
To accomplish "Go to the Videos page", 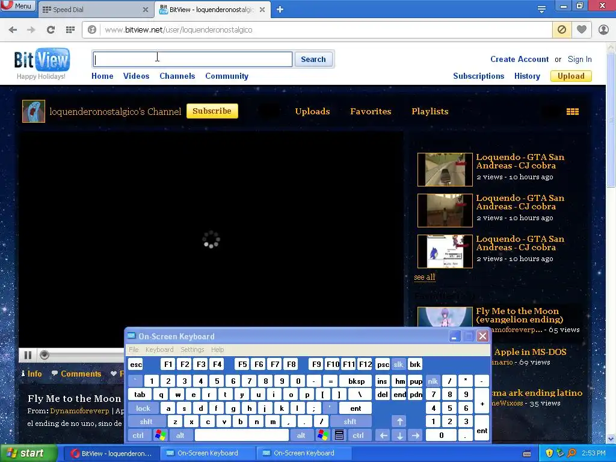I will pyautogui.click(x=137, y=76).
